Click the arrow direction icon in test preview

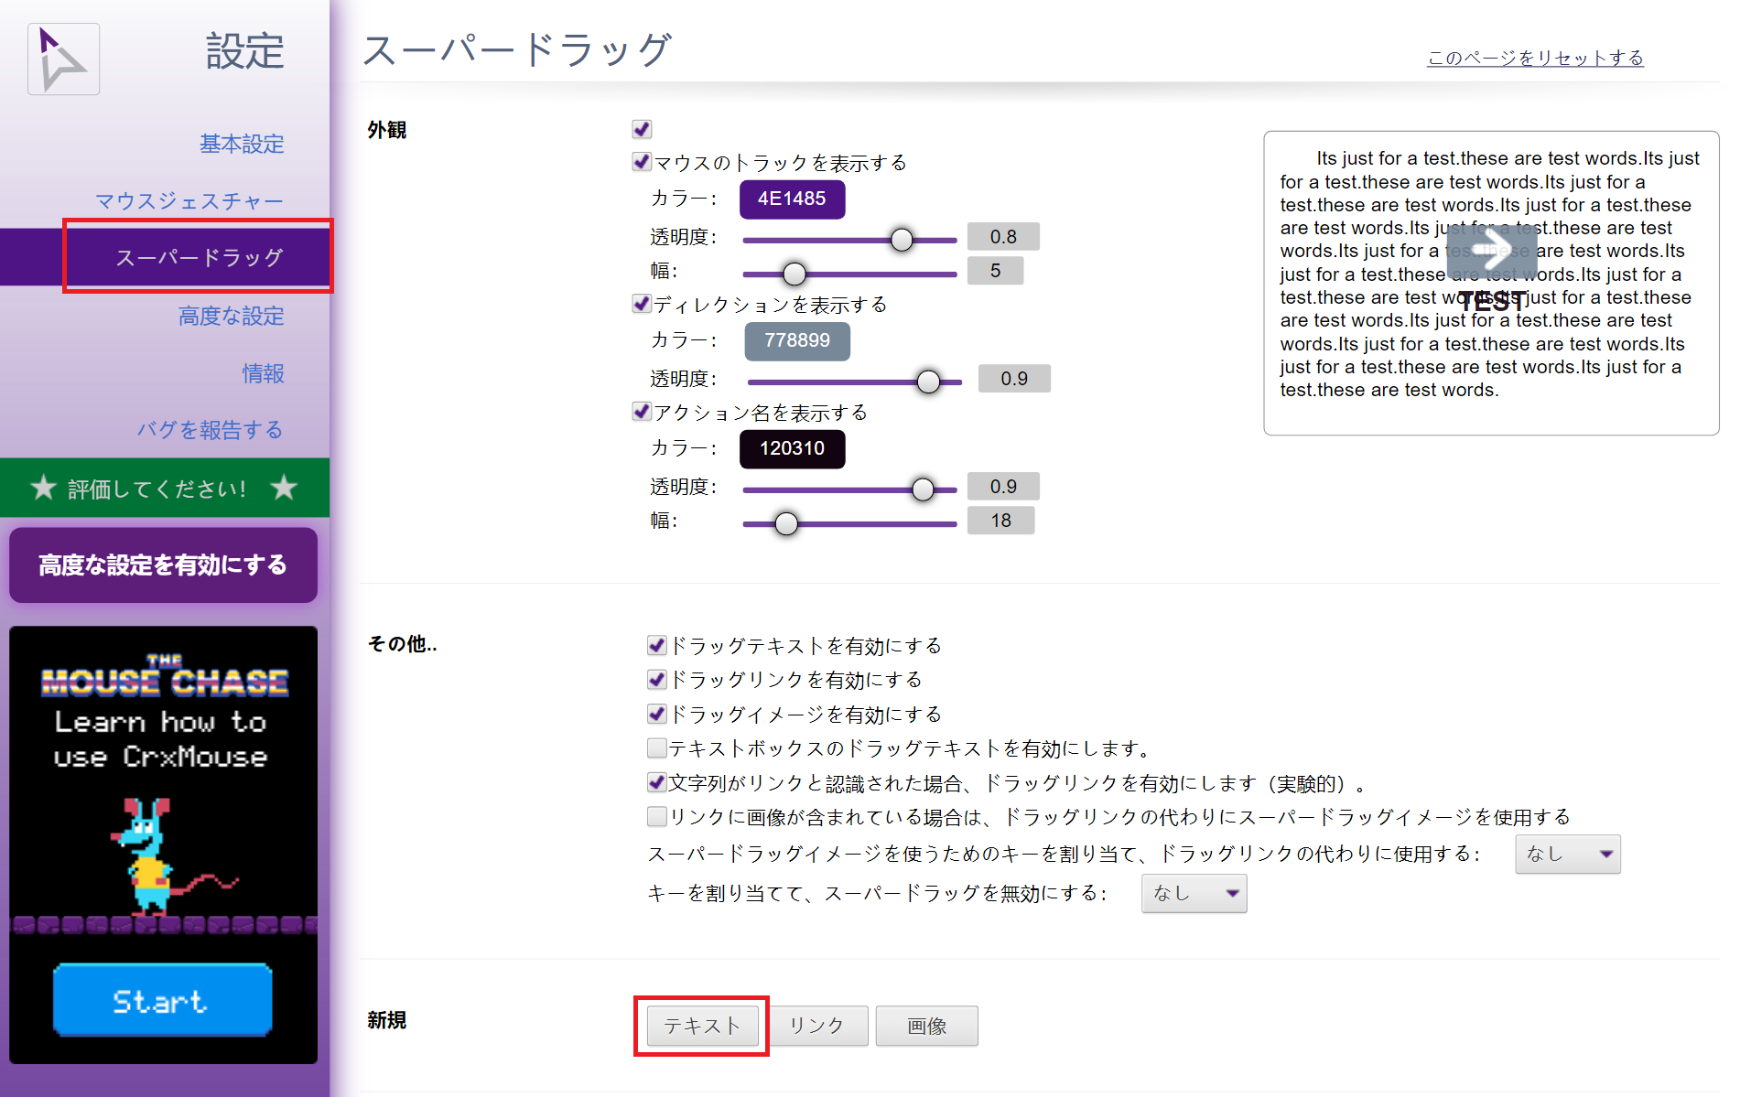[1492, 251]
